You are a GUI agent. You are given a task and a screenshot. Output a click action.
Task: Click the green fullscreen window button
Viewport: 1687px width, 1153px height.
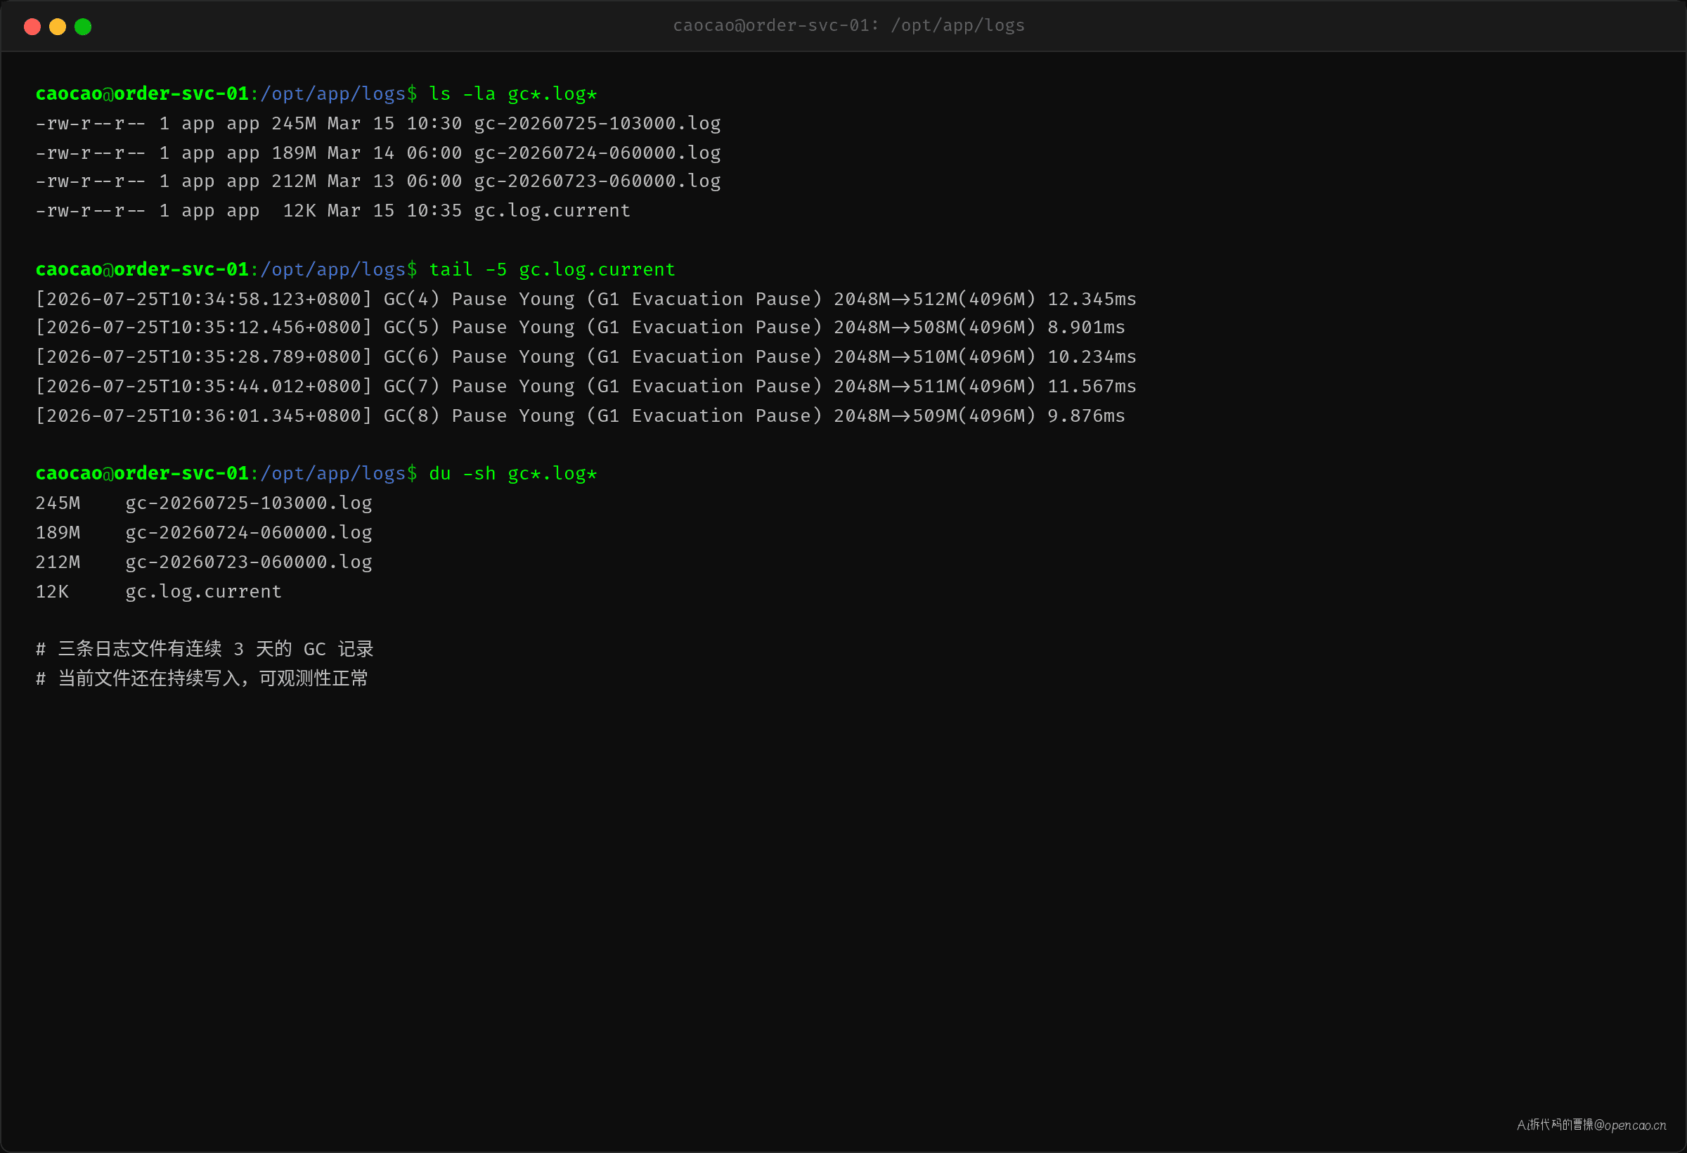coord(83,27)
